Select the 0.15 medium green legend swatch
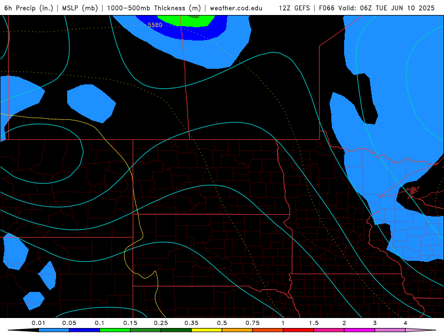 (x=145, y=330)
